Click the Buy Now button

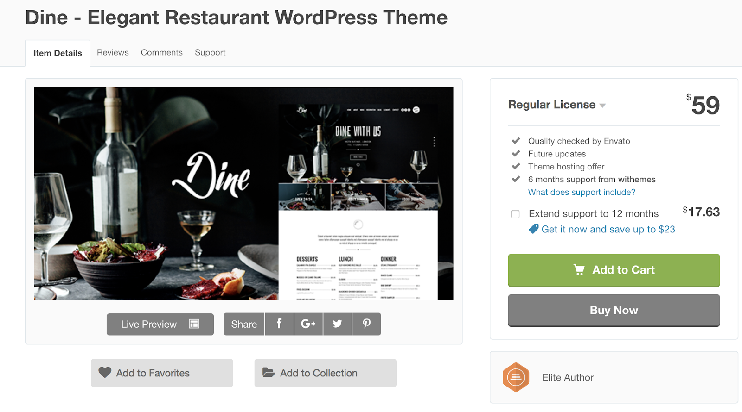pos(614,310)
